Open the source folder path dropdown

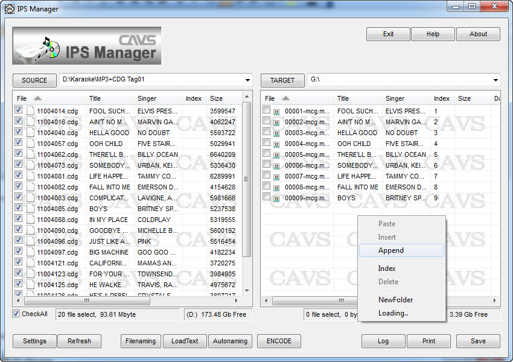click(247, 80)
